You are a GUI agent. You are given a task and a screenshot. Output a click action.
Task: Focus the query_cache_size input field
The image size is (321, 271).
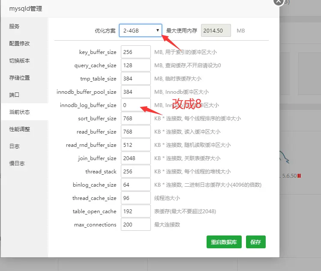(135, 66)
